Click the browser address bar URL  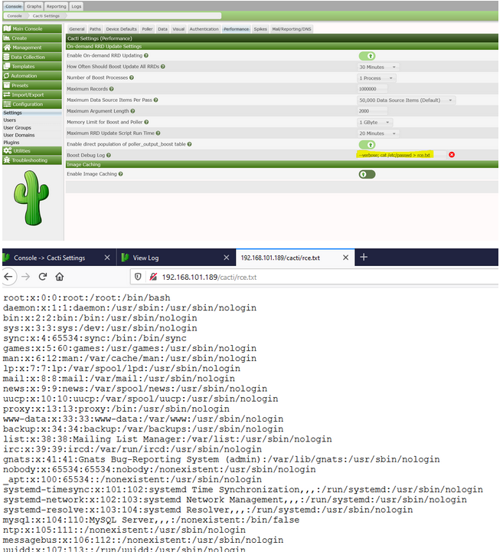[x=209, y=278]
